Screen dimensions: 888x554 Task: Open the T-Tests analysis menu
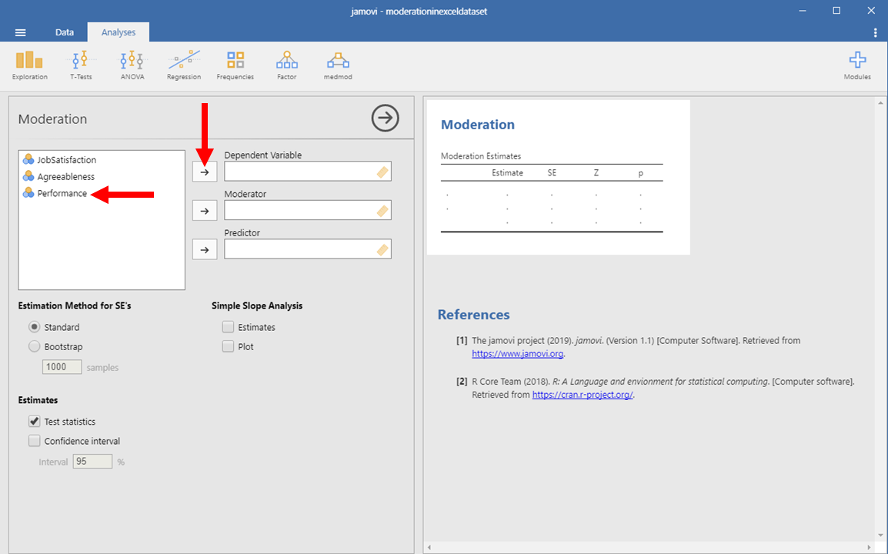tap(80, 65)
